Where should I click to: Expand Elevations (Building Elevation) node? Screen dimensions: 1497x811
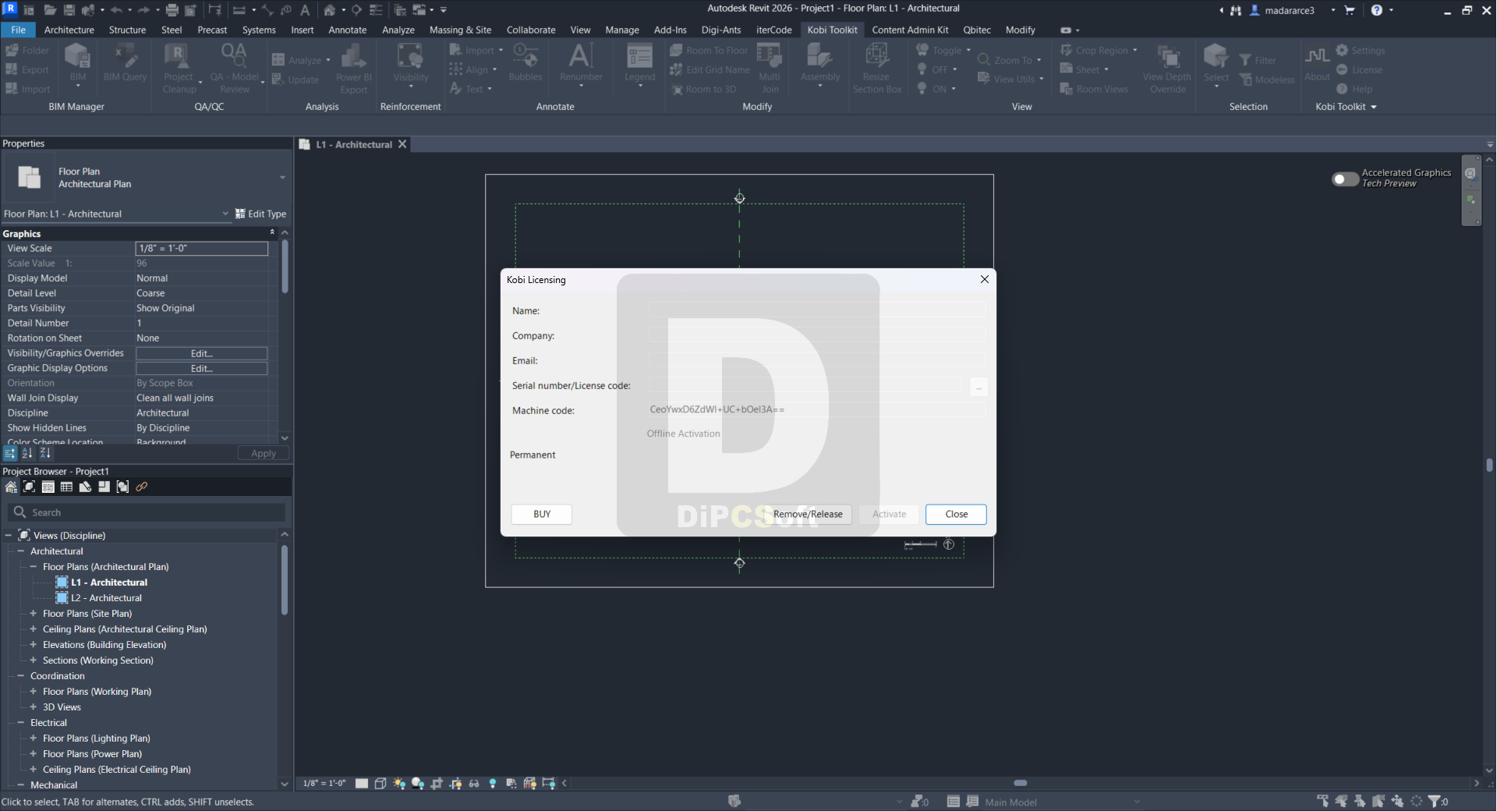(x=33, y=644)
